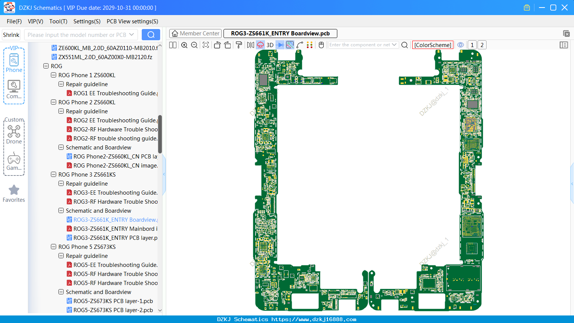Zoom in on the boardview
The width and height of the screenshot is (574, 323).
point(184,45)
